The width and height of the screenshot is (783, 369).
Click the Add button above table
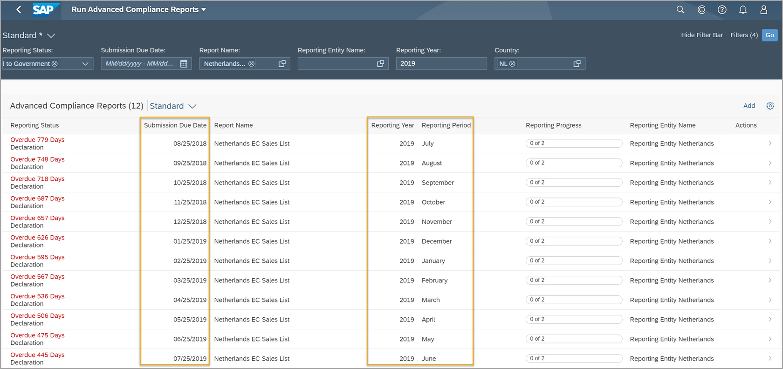(x=749, y=106)
